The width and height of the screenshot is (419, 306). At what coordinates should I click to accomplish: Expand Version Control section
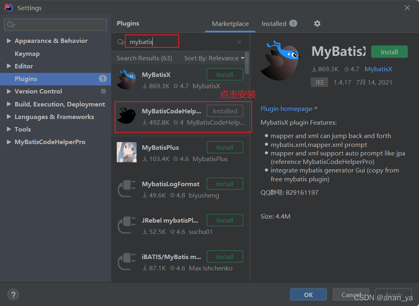tap(9, 91)
